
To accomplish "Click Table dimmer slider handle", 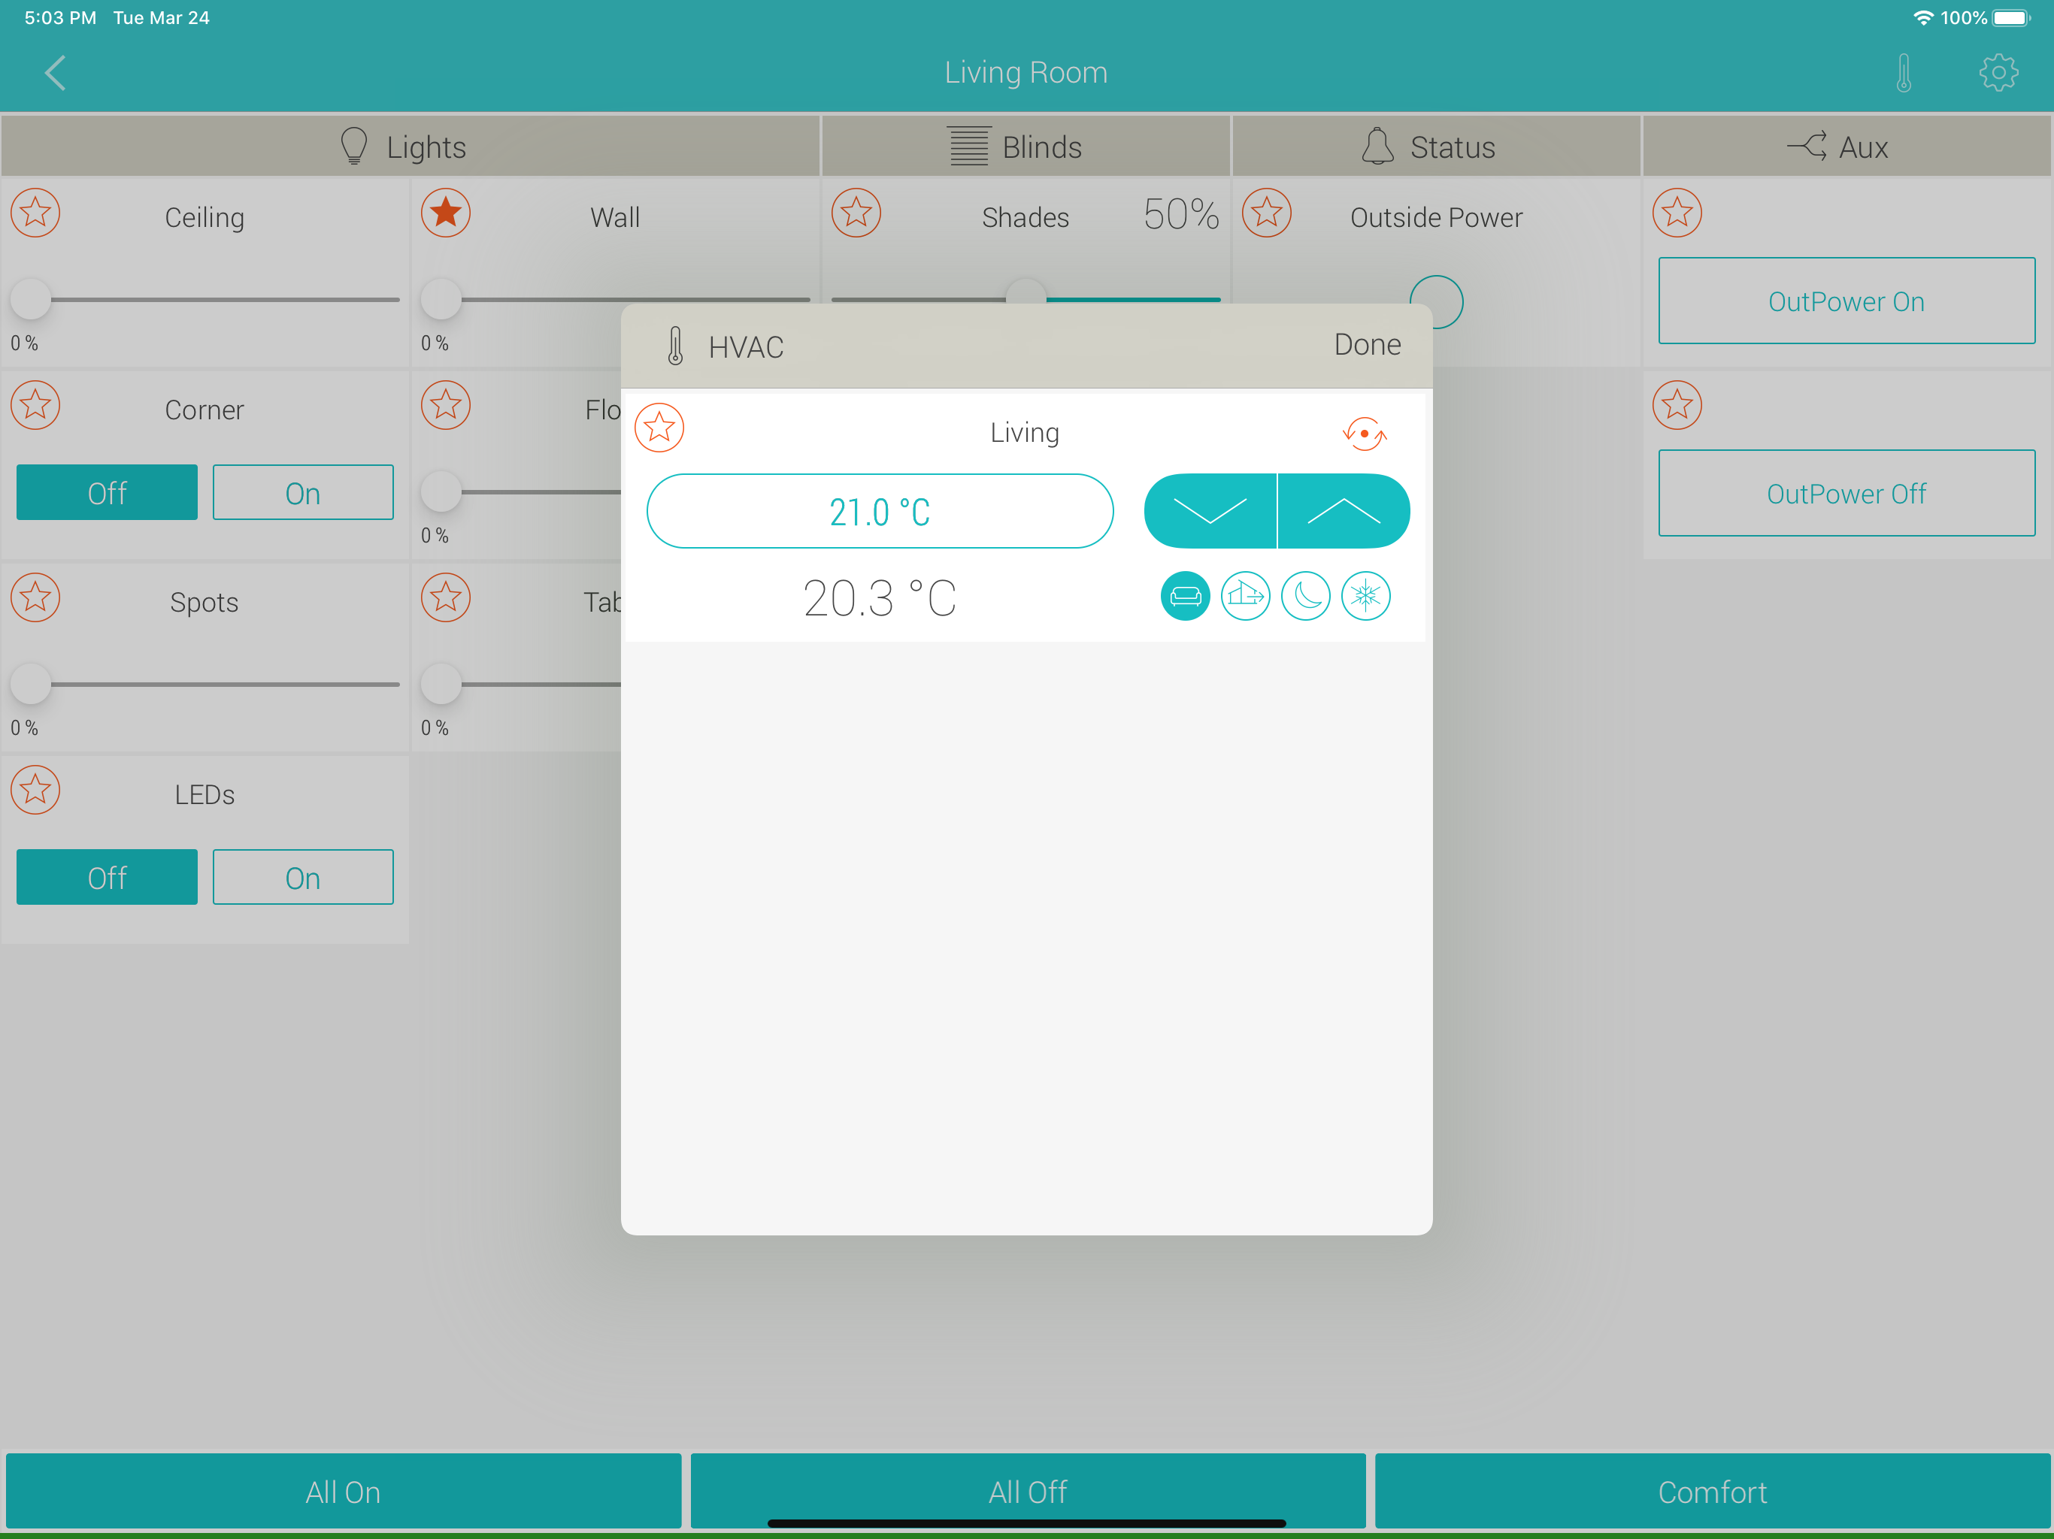I will click(x=441, y=684).
